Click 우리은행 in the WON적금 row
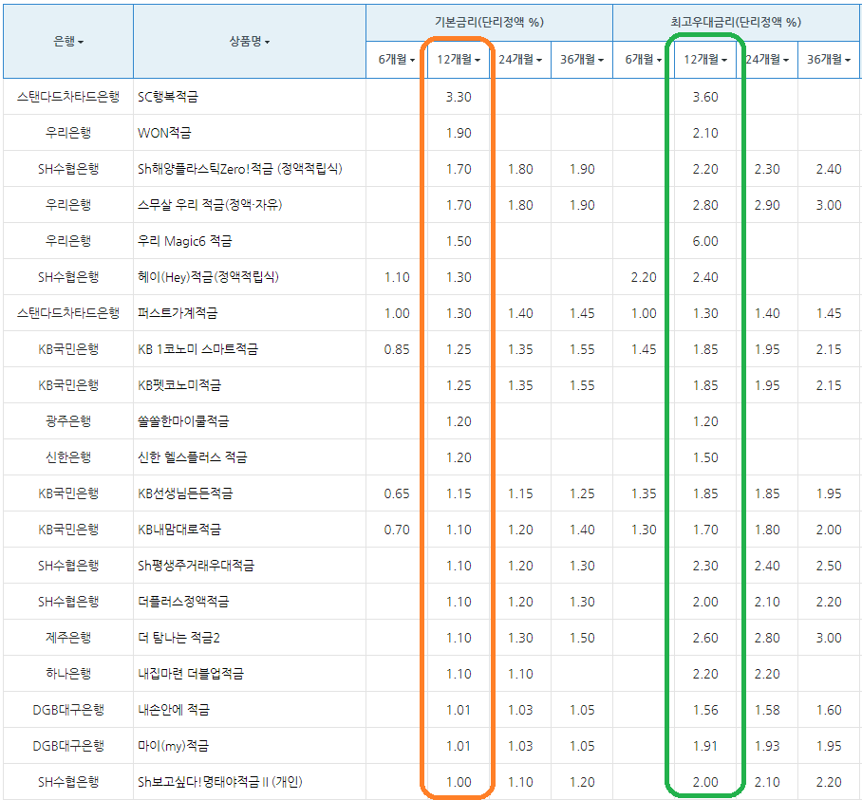 pos(68,133)
